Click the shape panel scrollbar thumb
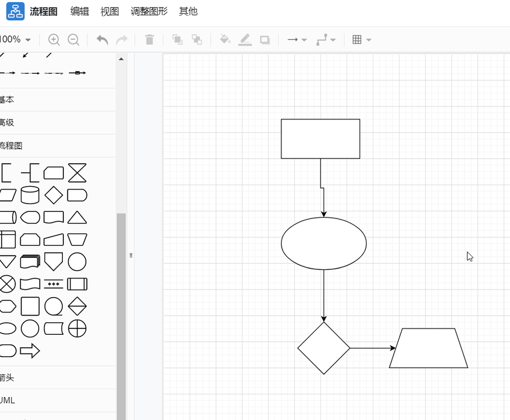 click(x=121, y=316)
